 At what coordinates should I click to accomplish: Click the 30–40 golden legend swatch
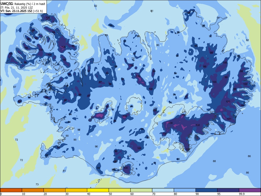click(x=76, y=190)
